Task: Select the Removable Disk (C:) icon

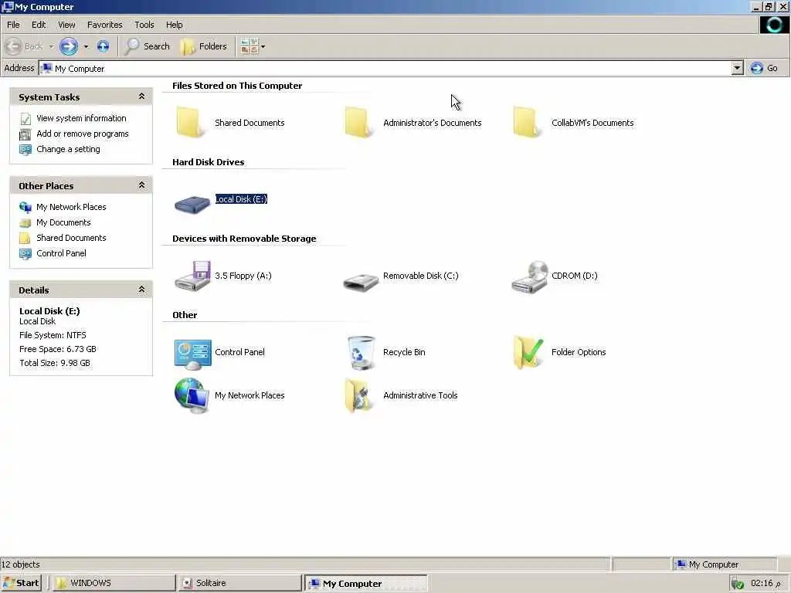Action: [x=360, y=281]
